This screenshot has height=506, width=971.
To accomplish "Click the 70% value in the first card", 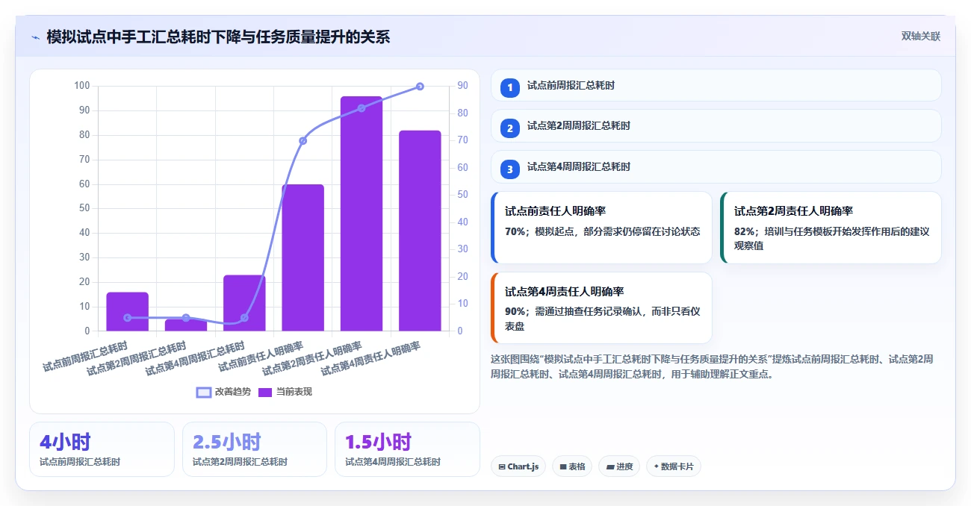I will click(x=515, y=231).
